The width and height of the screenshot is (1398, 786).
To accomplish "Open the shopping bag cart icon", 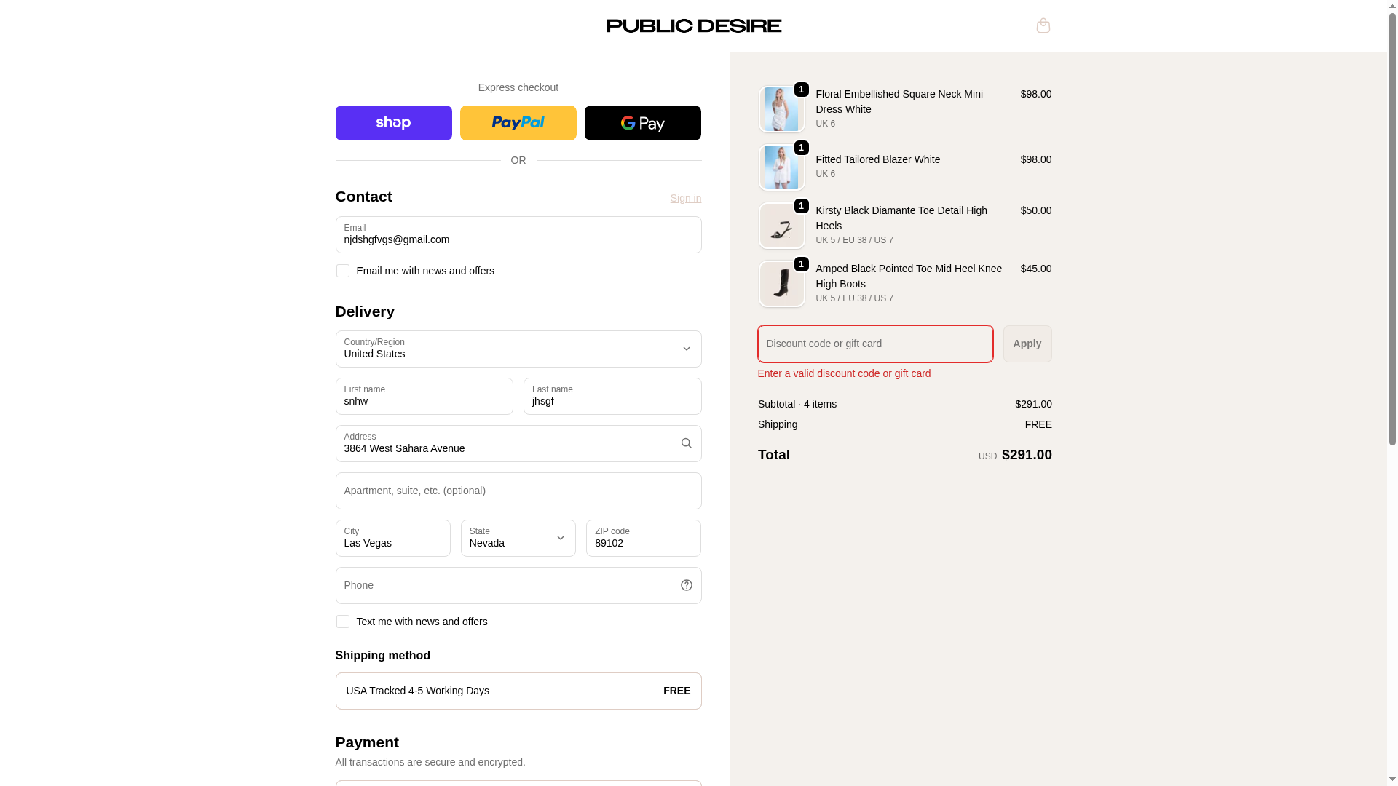I will pyautogui.click(x=1043, y=25).
